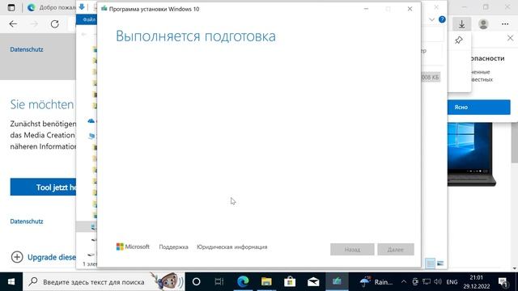This screenshot has width=518, height=291.
Task: Open the File Explorer help icon
Action: point(442,19)
